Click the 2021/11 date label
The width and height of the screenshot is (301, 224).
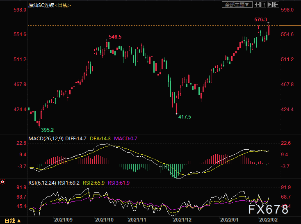pyautogui.click(x=137, y=220)
